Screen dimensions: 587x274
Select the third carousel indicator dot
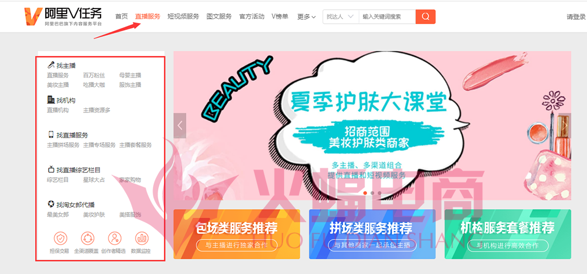[379, 193]
